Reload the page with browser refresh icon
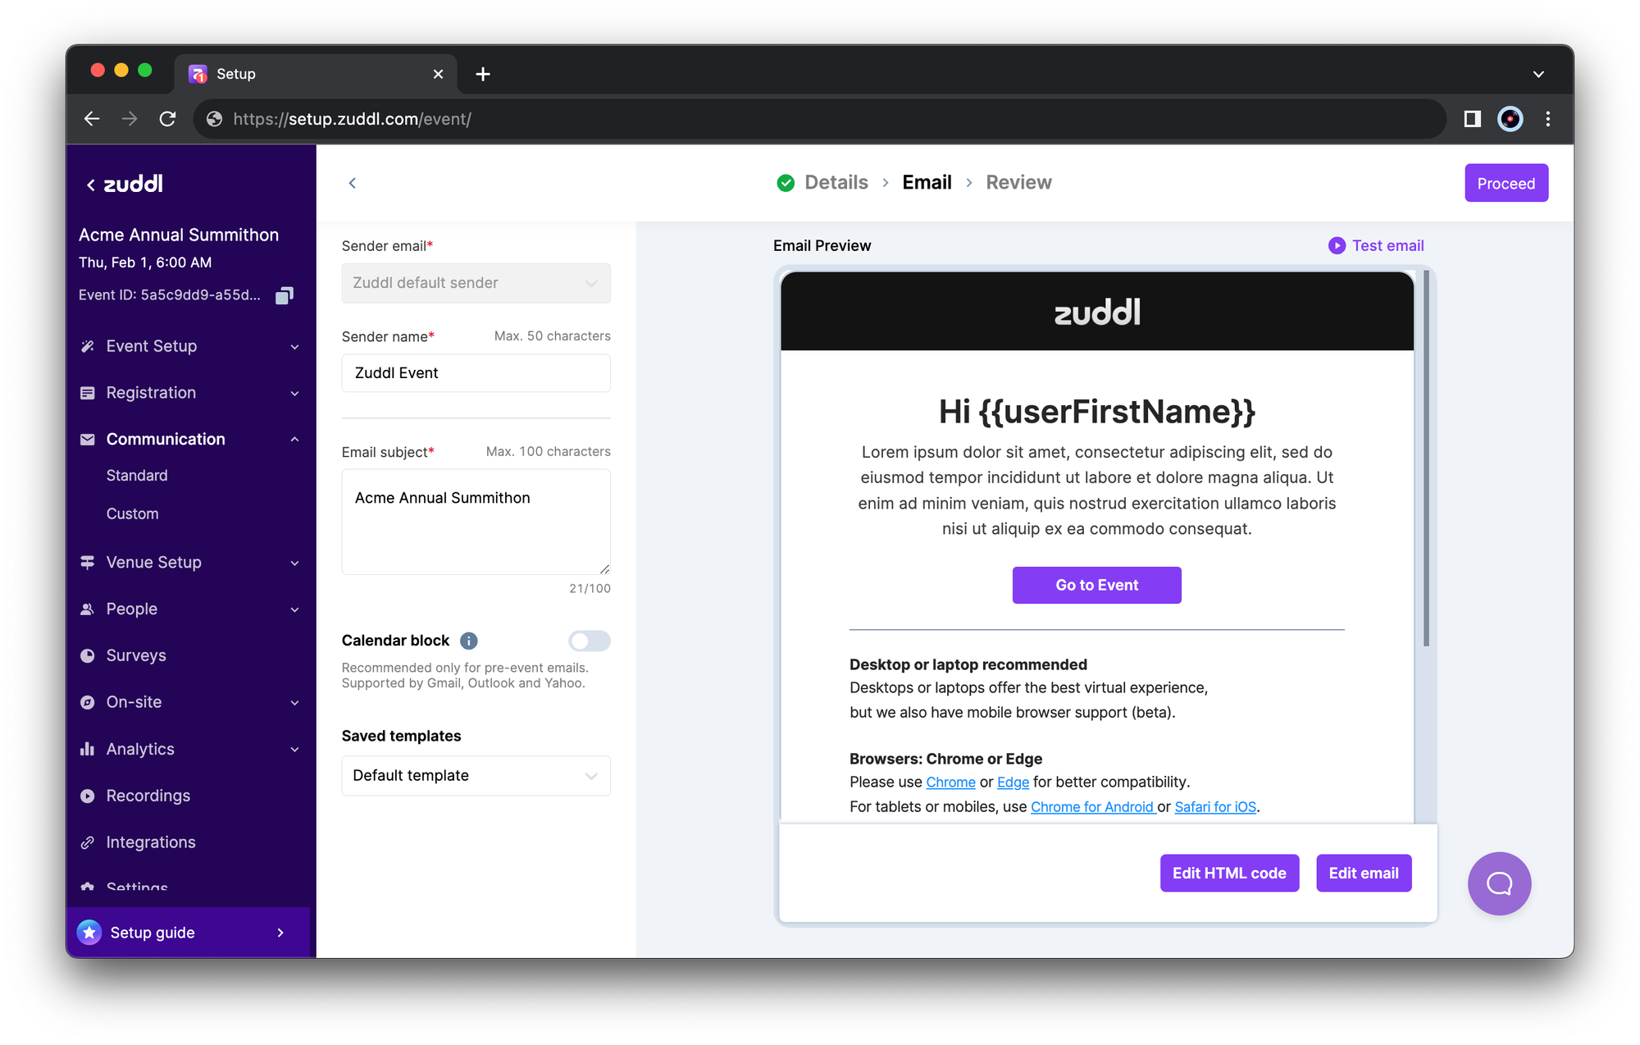Image resolution: width=1640 pixels, height=1045 pixels. (x=168, y=119)
